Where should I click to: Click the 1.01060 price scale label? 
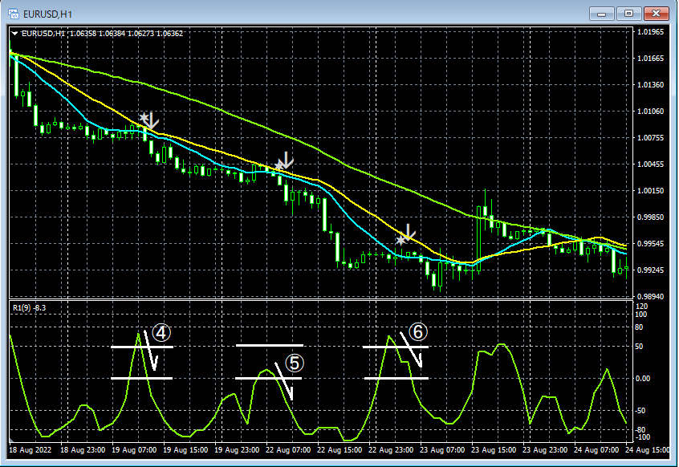[650, 112]
